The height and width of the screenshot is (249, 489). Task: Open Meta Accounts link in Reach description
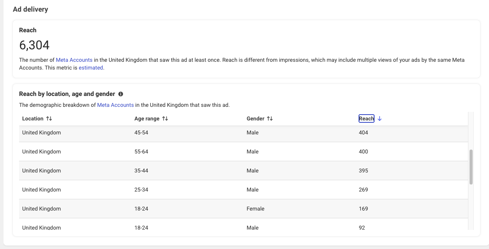point(74,60)
